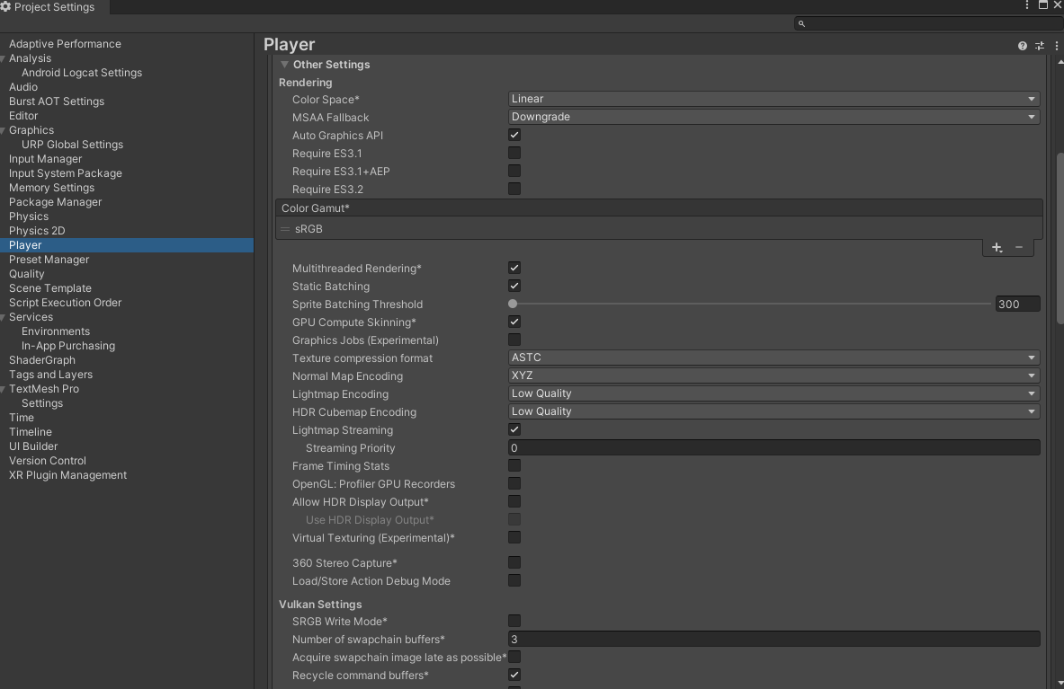Disable Static Batching
This screenshot has width=1064, height=689.
point(514,286)
